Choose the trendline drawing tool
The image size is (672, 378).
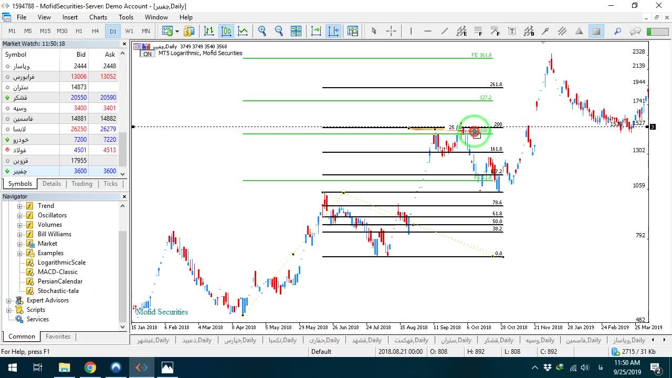(x=445, y=31)
